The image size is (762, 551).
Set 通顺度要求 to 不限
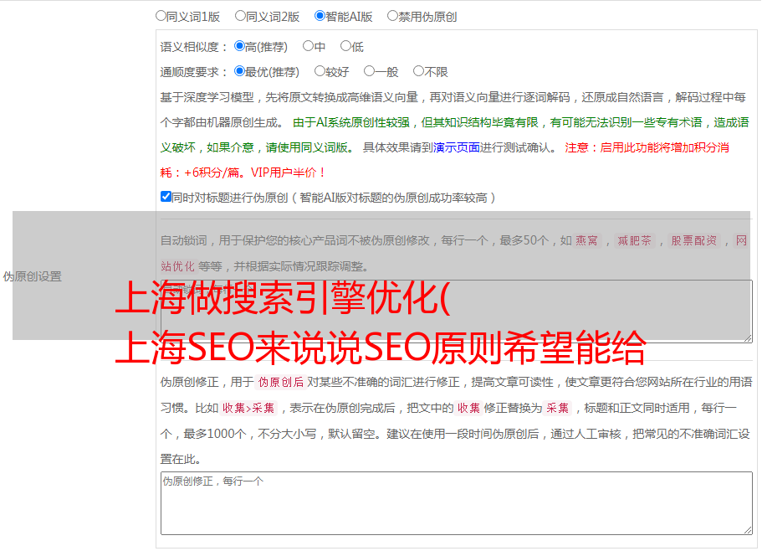pos(418,71)
